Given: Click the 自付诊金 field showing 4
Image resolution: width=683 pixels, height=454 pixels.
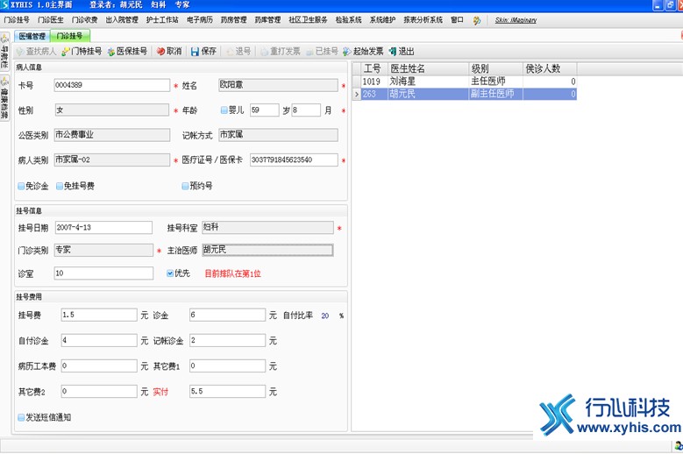Looking at the screenshot, I should 99,340.
